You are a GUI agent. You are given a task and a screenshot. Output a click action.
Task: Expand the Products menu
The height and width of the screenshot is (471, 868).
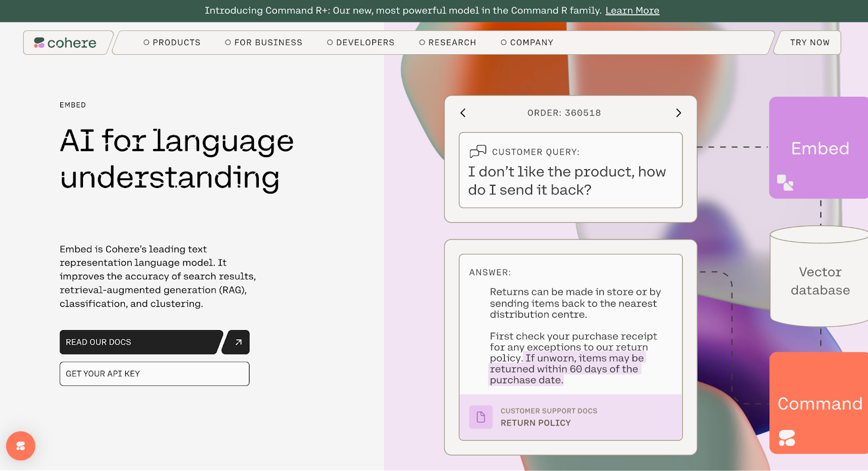pos(172,42)
